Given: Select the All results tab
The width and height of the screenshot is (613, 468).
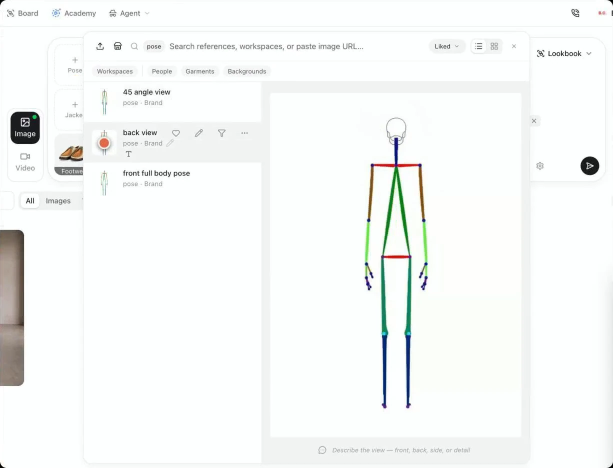Looking at the screenshot, I should 30,200.
